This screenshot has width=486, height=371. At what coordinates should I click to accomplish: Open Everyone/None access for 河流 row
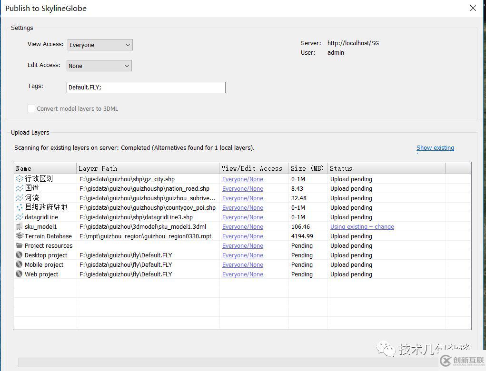[x=243, y=198]
